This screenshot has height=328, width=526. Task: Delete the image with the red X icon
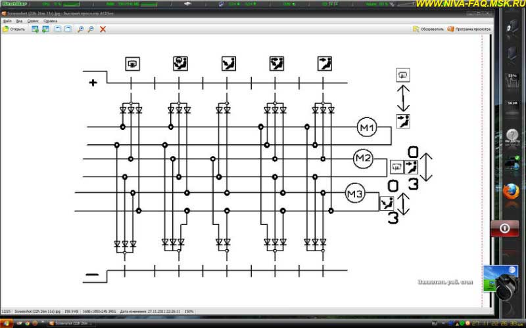point(103,29)
